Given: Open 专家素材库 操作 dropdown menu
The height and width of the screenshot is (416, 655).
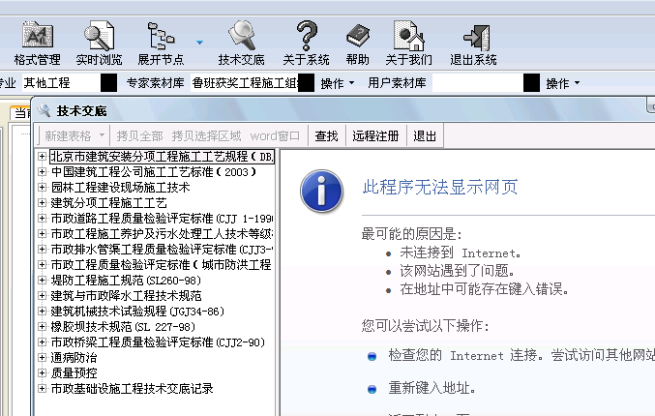Looking at the screenshot, I should (339, 83).
